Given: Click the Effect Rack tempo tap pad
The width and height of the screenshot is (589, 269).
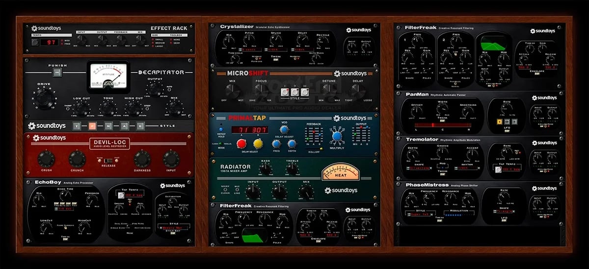Looking at the screenshot, I should tap(36, 43).
